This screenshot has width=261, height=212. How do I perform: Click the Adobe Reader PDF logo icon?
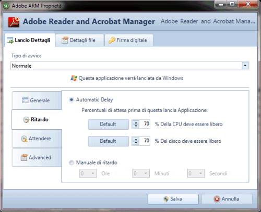(14, 22)
